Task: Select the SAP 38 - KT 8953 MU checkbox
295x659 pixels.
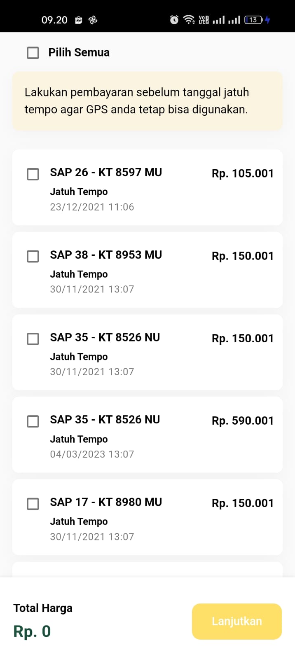Action: [33, 256]
